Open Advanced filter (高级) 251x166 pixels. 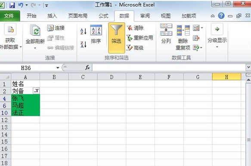[x=135, y=48]
